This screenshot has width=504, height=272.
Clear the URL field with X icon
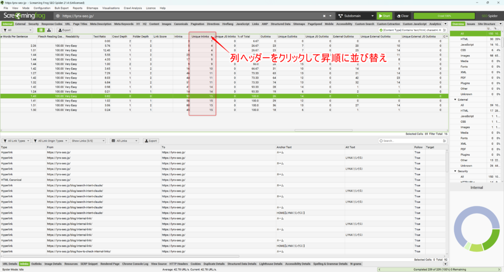pos(330,16)
